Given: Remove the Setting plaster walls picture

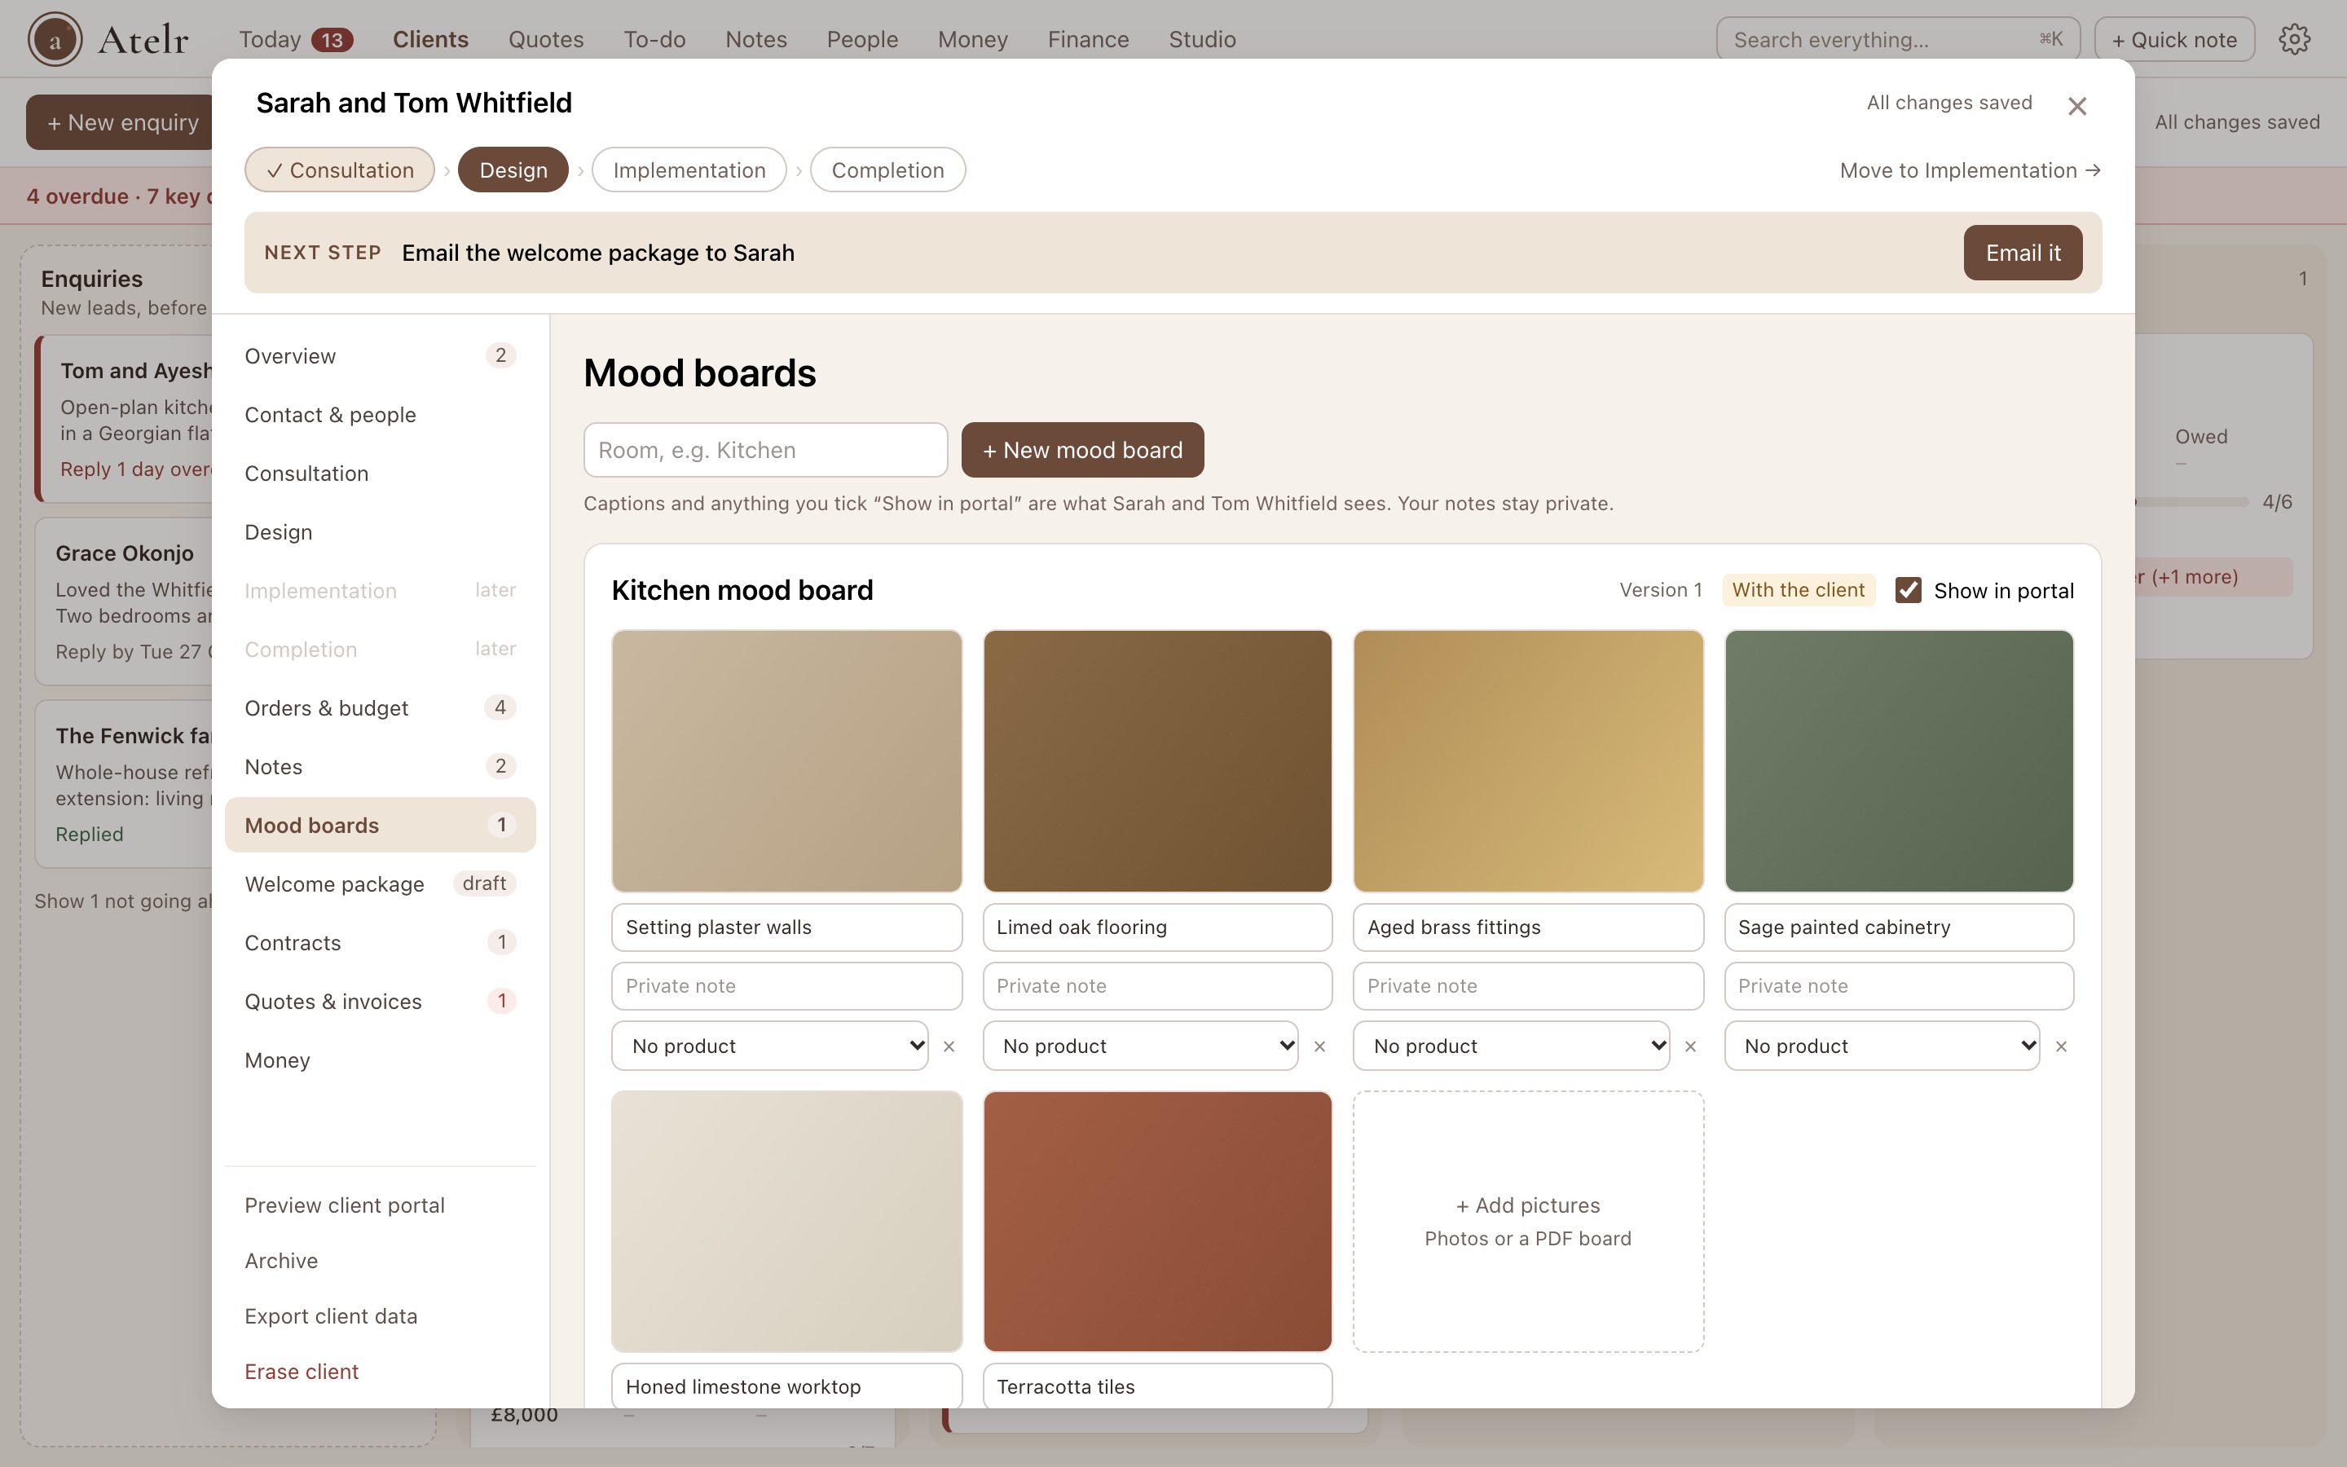Looking at the screenshot, I should pos(949,1046).
